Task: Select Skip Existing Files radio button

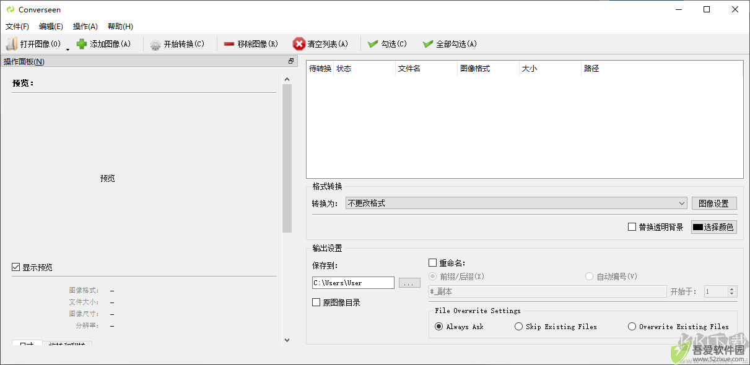Action: (518, 327)
